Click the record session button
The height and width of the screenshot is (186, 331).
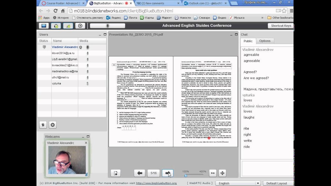pyautogui.click(x=80, y=26)
